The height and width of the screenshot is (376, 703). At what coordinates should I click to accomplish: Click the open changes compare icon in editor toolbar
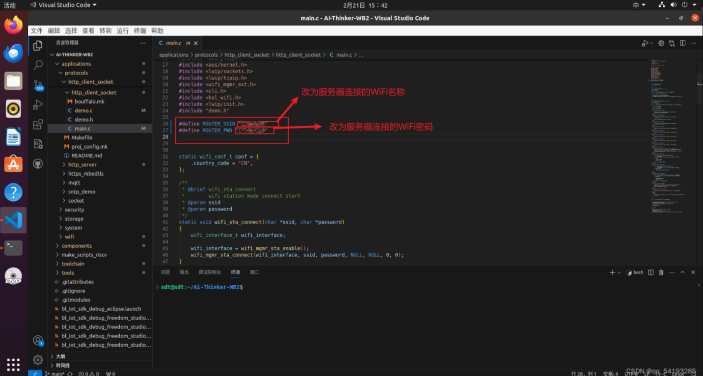(672, 43)
